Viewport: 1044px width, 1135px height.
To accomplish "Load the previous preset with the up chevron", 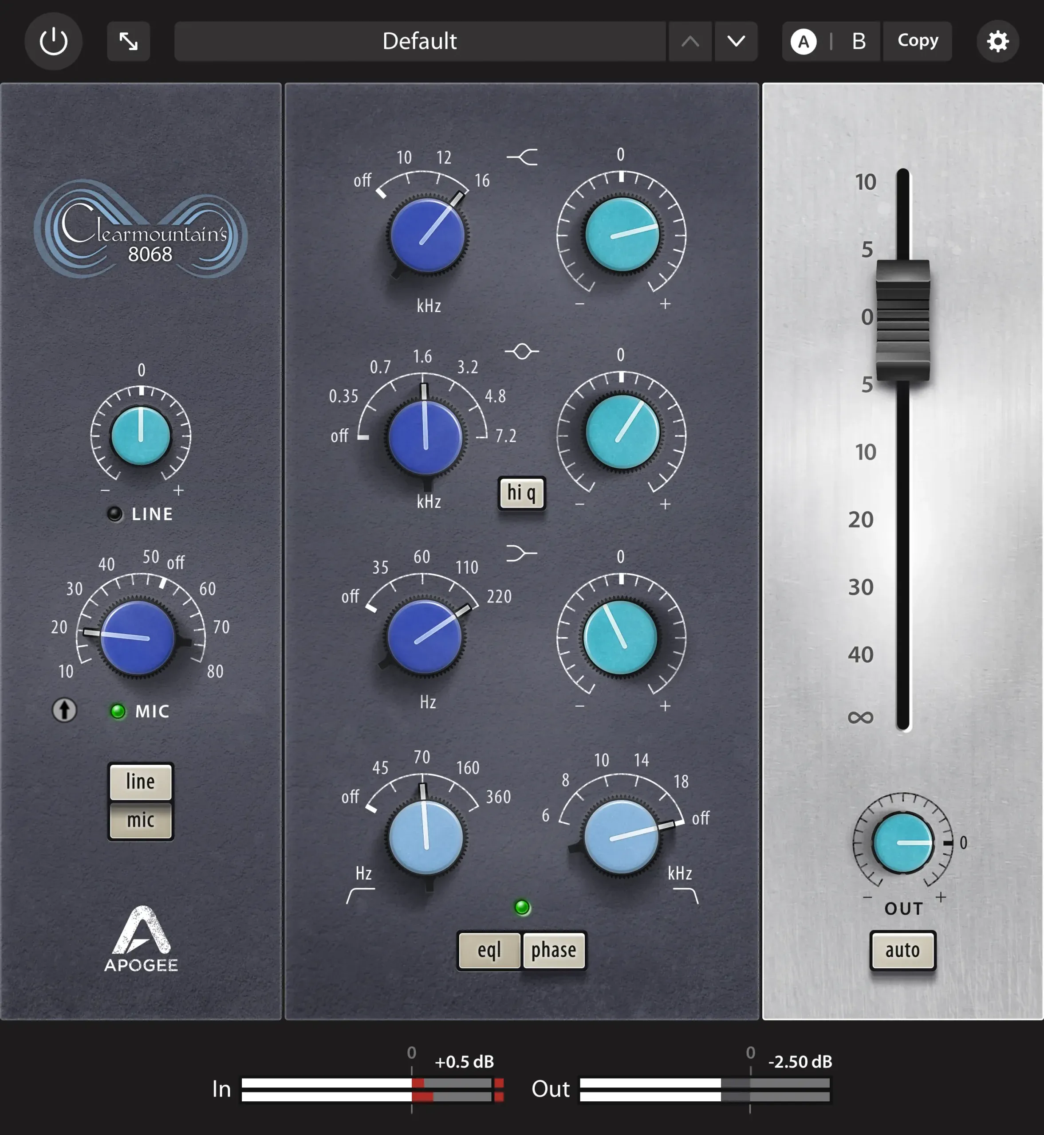I will click(x=690, y=41).
